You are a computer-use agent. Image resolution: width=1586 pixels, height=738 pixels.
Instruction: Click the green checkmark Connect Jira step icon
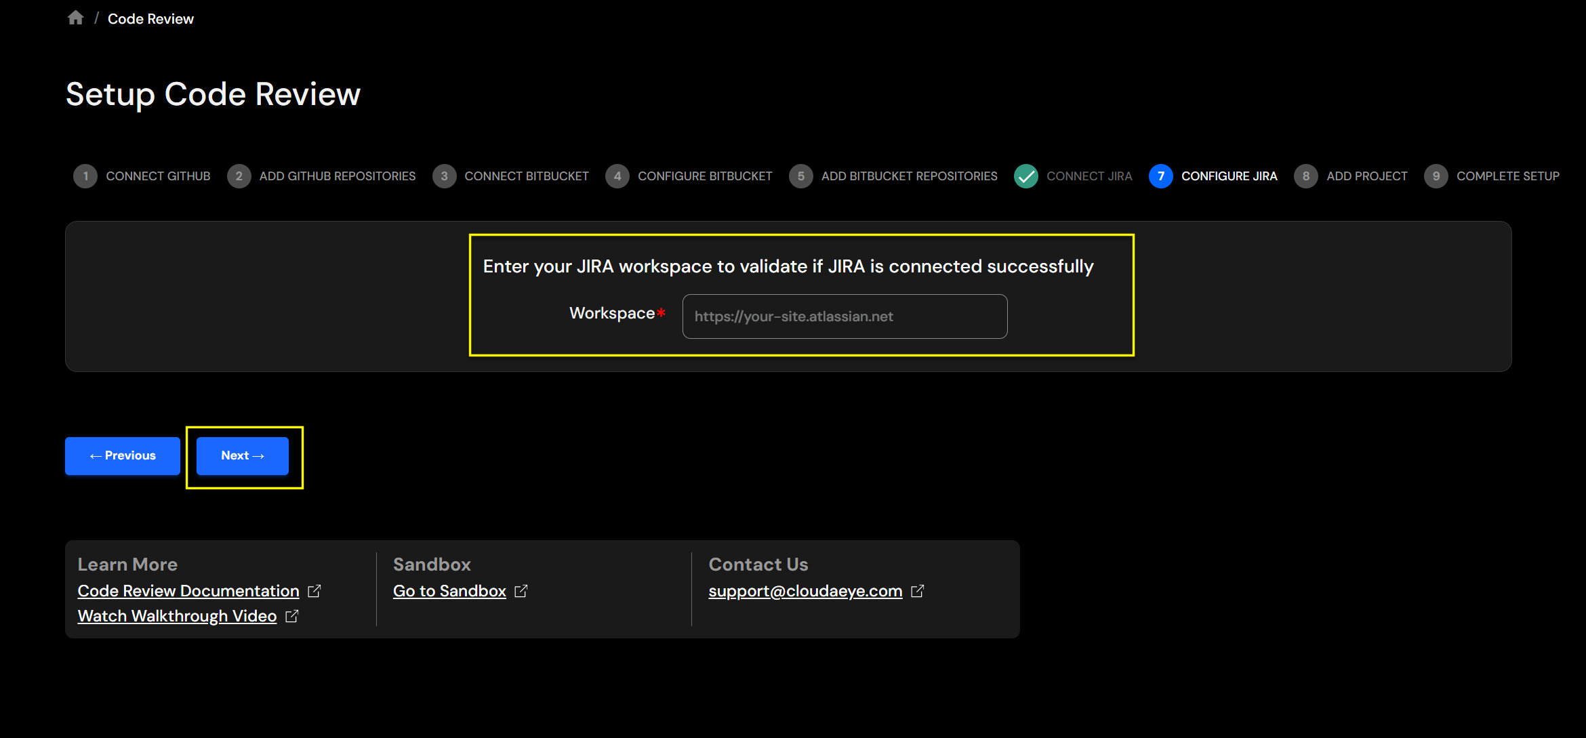pyautogui.click(x=1025, y=176)
